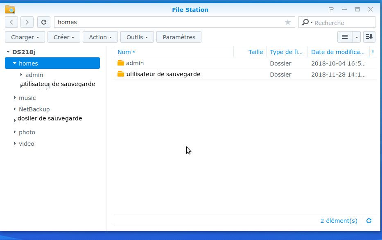Click the magnifier search options icon
Screen dimensions: 382x240
click(x=307, y=22)
